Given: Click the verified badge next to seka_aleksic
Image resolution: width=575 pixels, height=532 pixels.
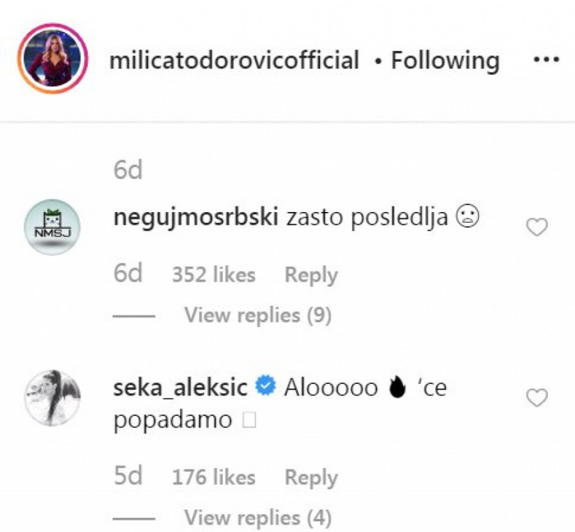Looking at the screenshot, I should tap(265, 386).
